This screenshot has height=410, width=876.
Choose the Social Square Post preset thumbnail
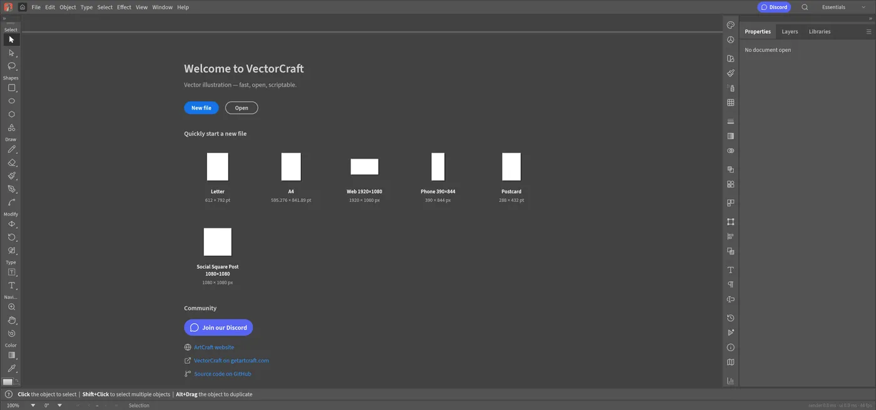[x=218, y=242]
